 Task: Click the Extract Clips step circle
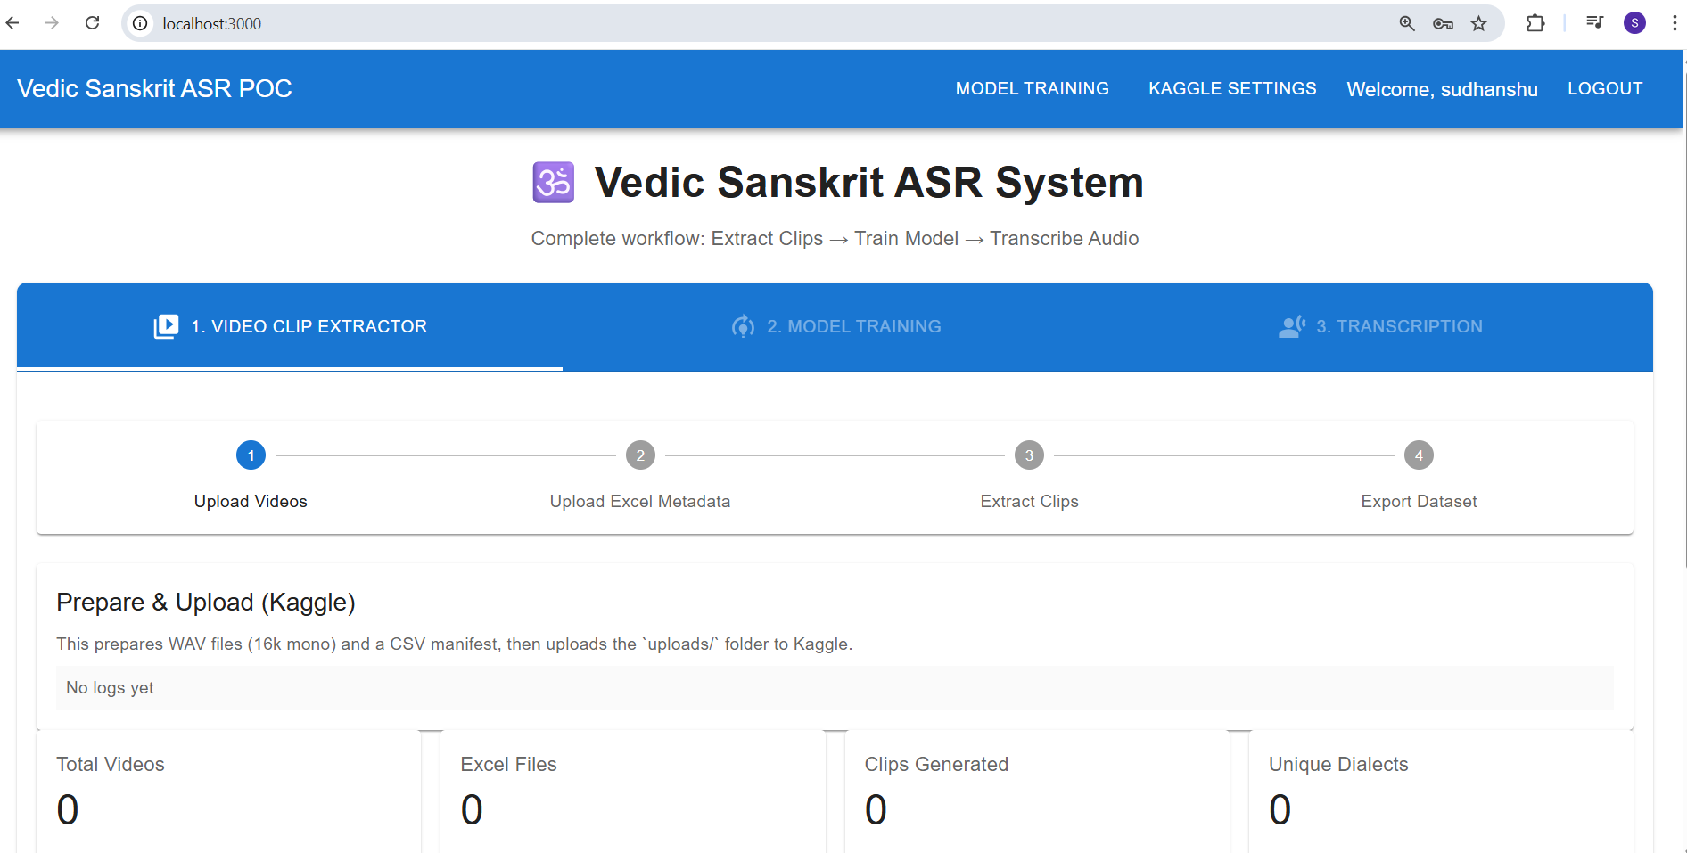pyautogui.click(x=1028, y=455)
